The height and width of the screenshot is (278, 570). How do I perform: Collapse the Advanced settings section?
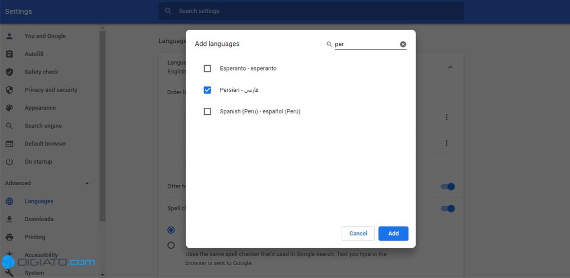[x=87, y=183]
